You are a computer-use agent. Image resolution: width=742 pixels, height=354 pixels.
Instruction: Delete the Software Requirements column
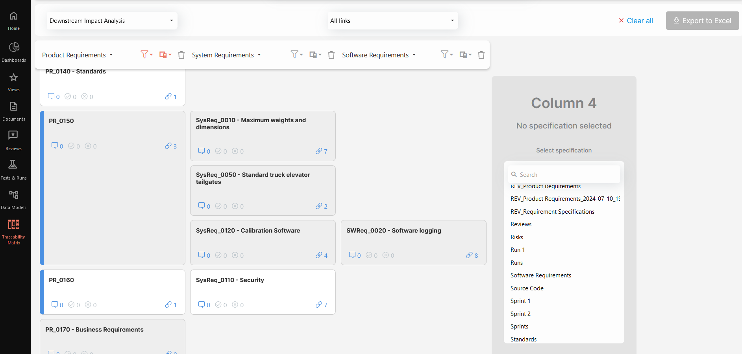point(481,55)
